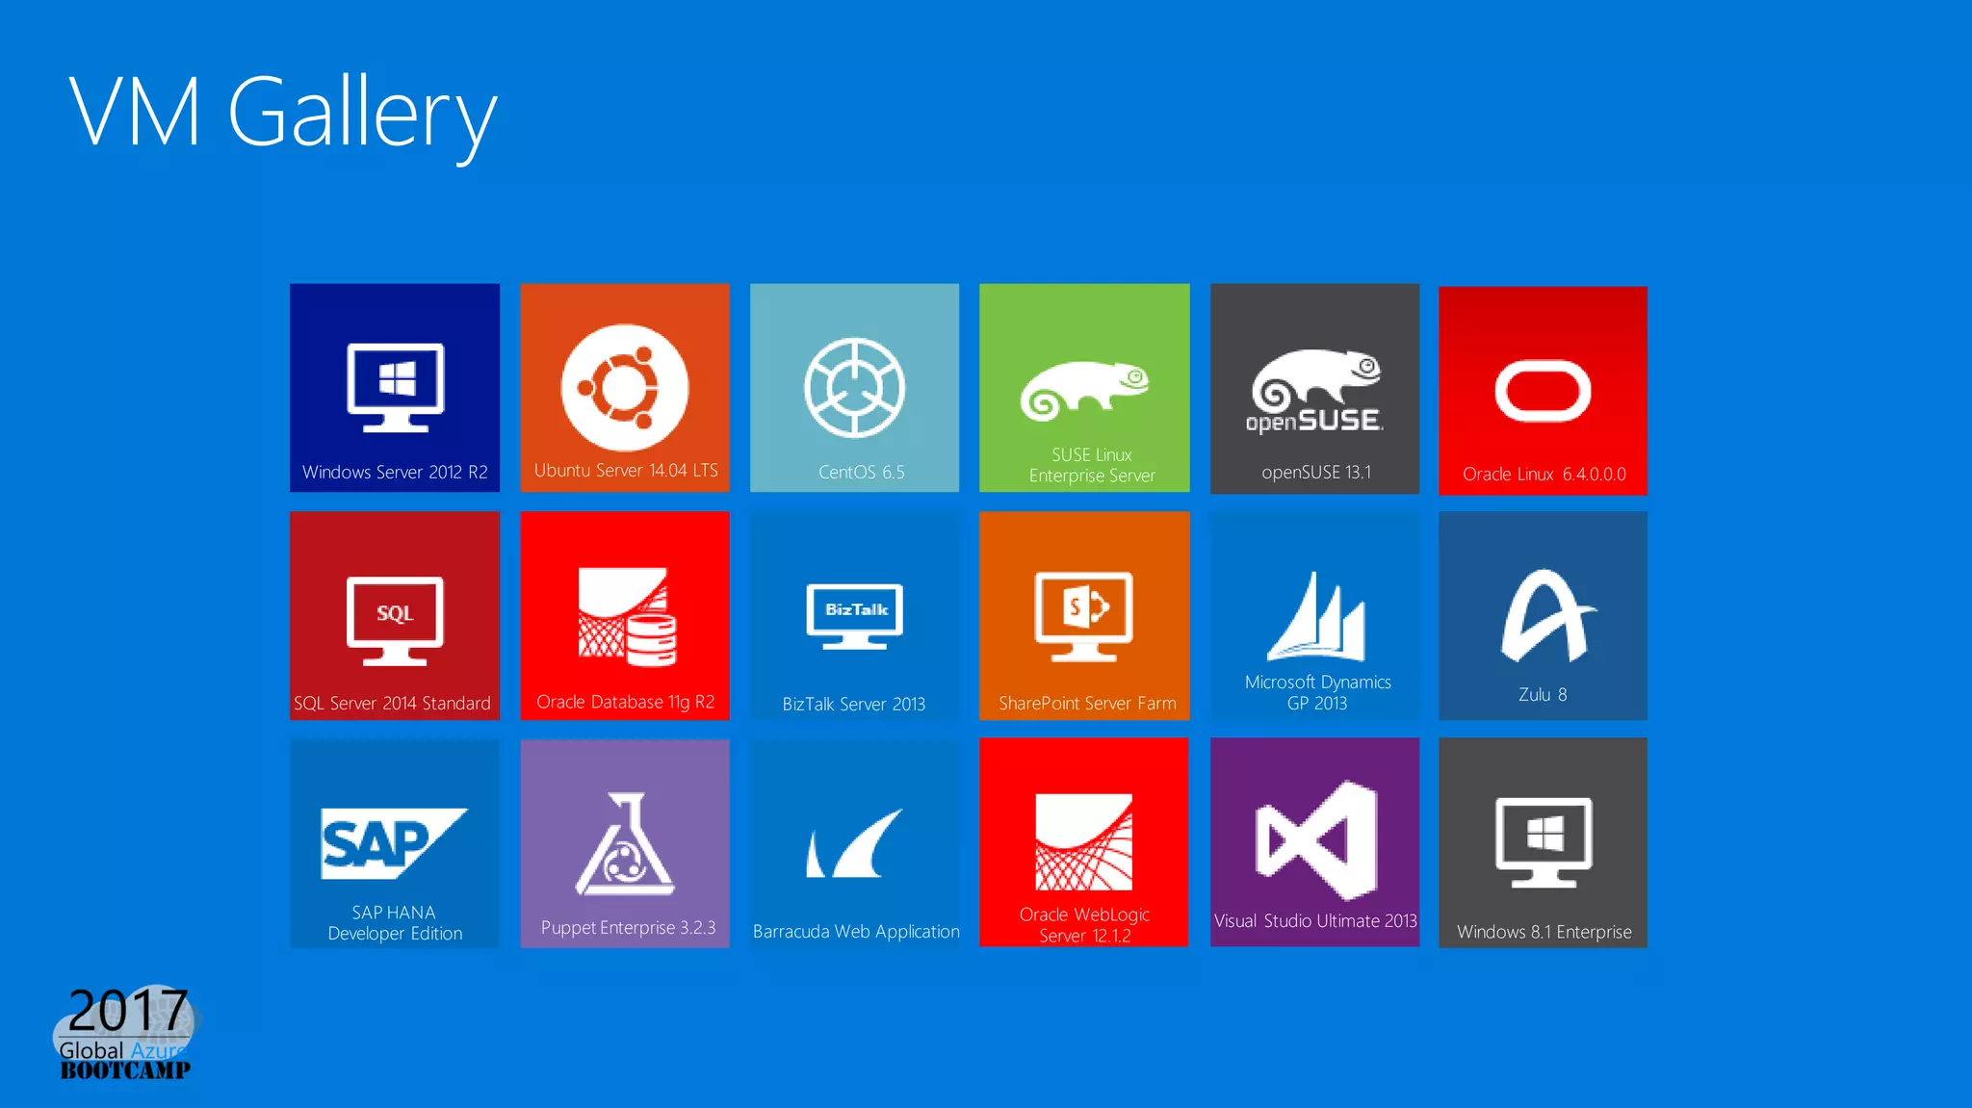Select the Oracle Database 11g icon

tap(627, 617)
